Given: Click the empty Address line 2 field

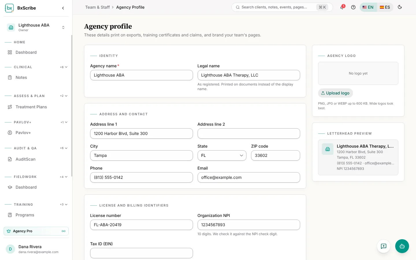Looking at the screenshot, I should point(249,133).
